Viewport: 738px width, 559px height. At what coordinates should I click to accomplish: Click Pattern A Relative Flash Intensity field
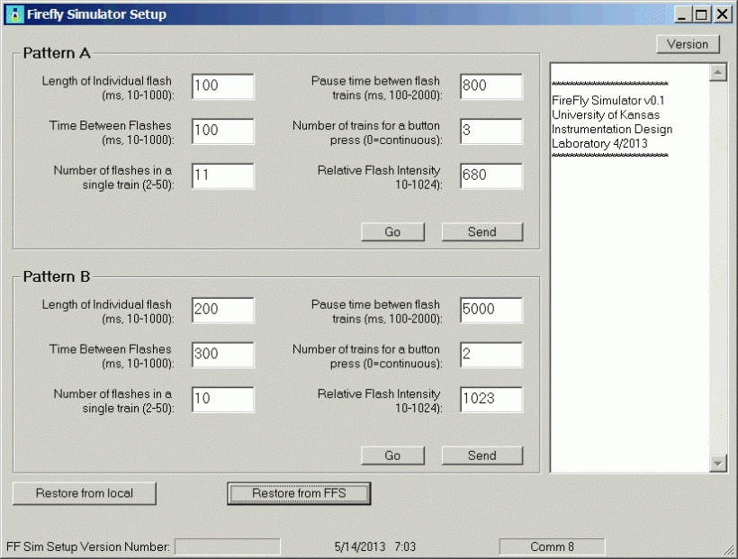click(490, 176)
